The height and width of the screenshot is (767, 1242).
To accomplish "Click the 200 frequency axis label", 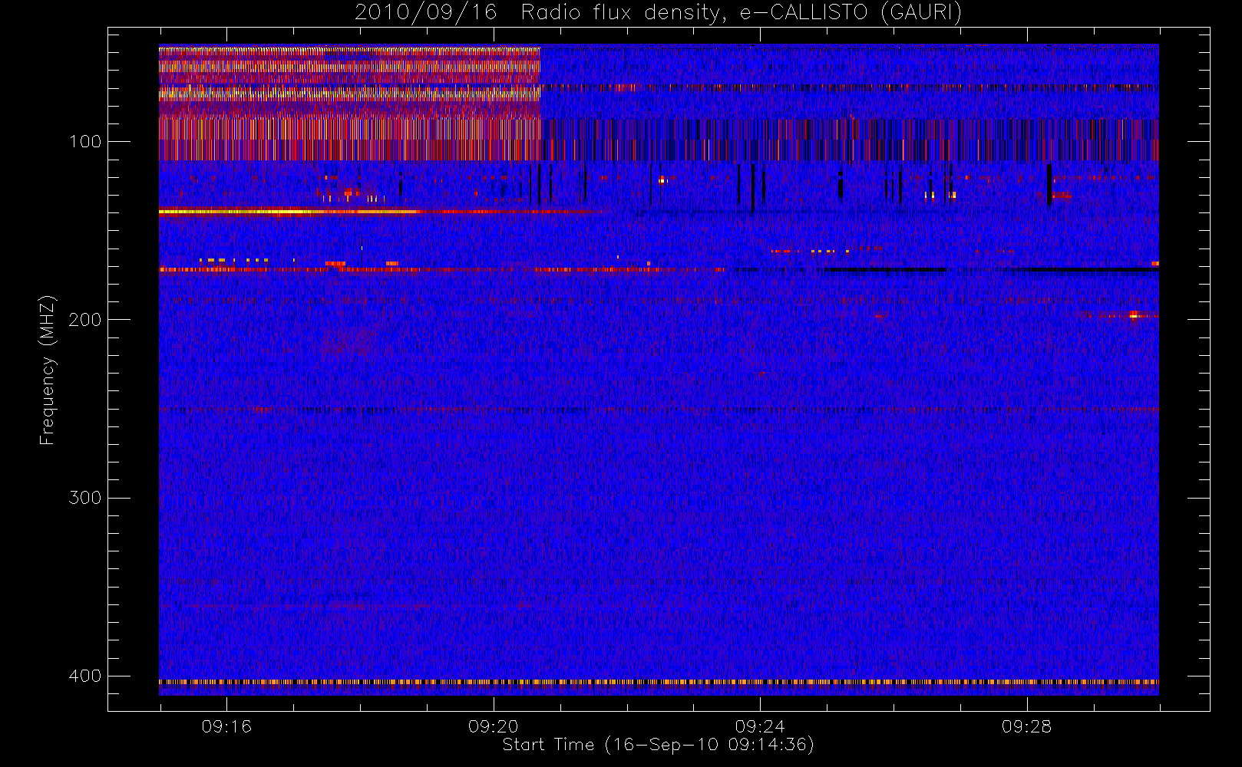I will tap(84, 320).
